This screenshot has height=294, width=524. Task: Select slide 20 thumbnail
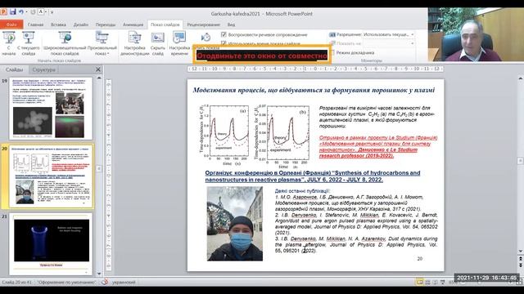tap(51, 176)
